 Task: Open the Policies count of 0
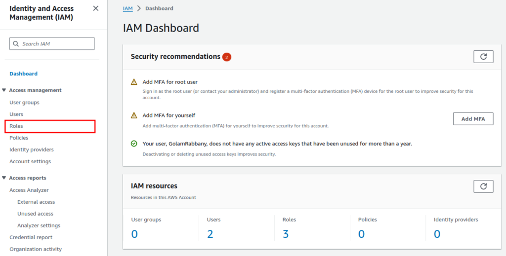[361, 234]
